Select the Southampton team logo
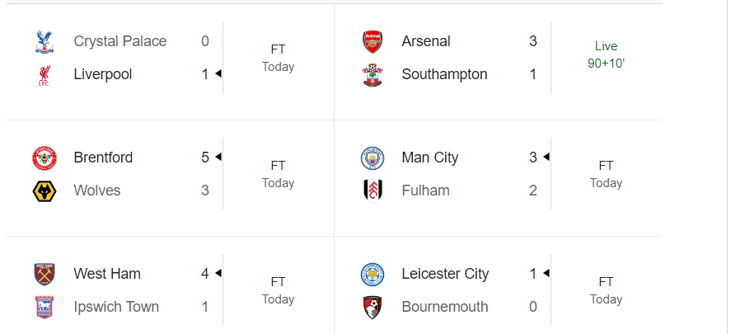The width and height of the screenshot is (731, 334). tap(373, 75)
